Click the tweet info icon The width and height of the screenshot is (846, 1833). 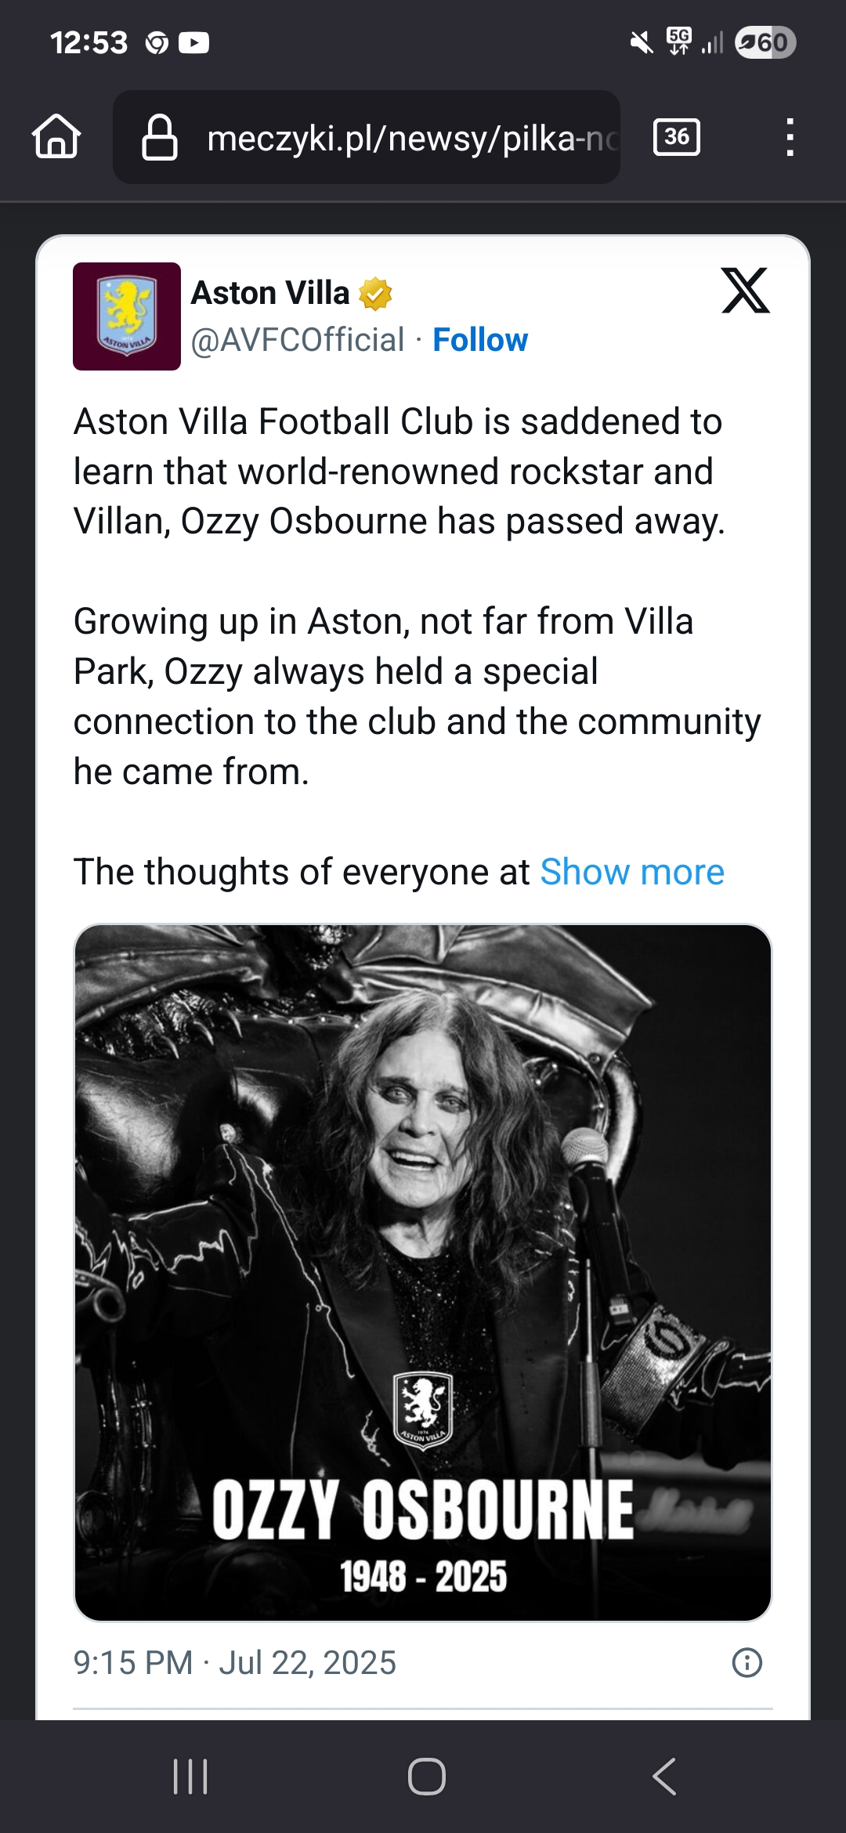(x=747, y=1662)
